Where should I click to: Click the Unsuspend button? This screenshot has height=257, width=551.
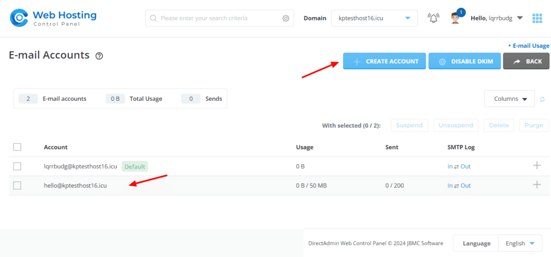[x=456, y=126]
